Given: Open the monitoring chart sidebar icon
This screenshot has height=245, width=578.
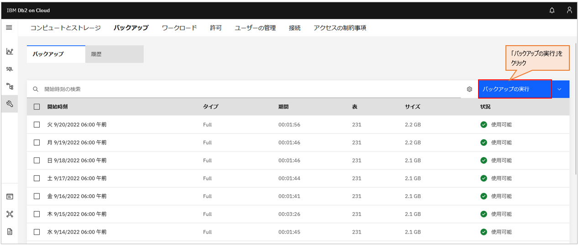Looking at the screenshot, I should coord(10,52).
